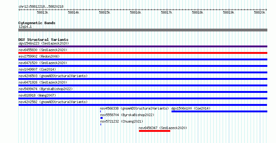Click the 58818k ruler tick label

pyautogui.click(x=198, y=12)
